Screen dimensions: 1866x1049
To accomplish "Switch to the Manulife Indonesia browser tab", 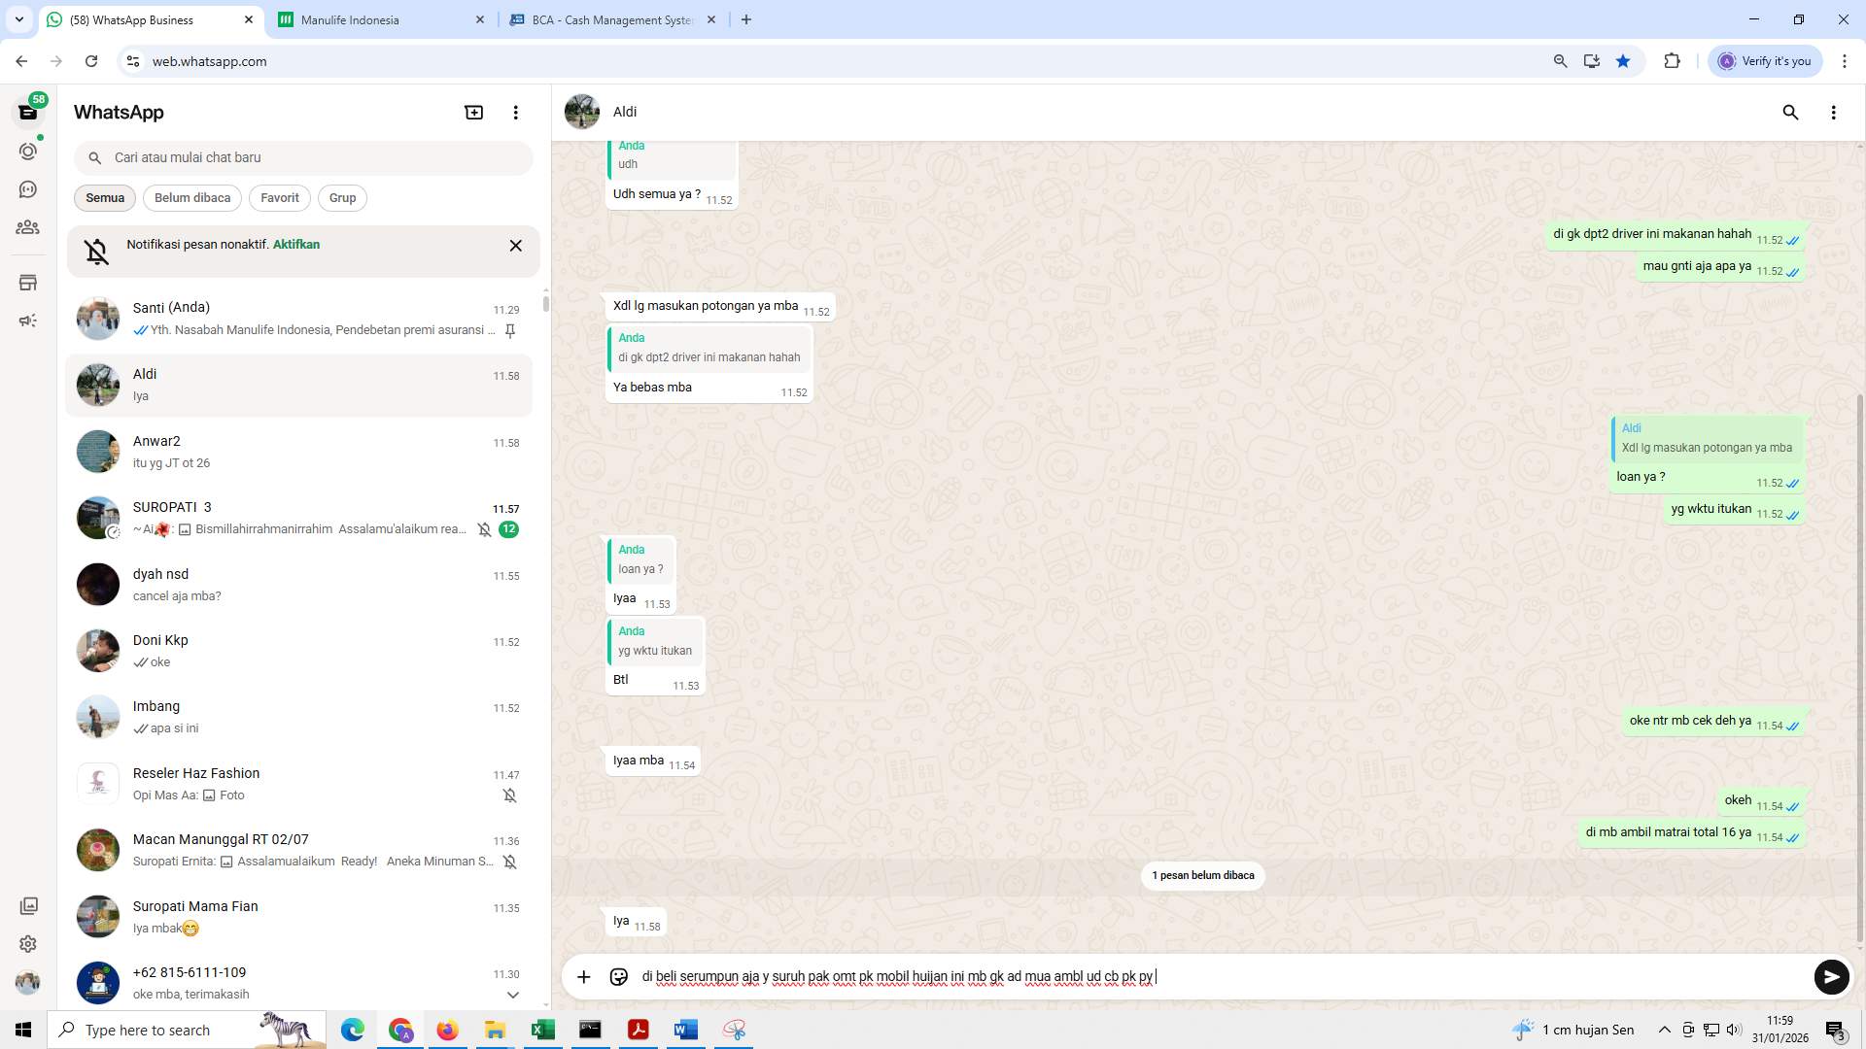I will (350, 19).
